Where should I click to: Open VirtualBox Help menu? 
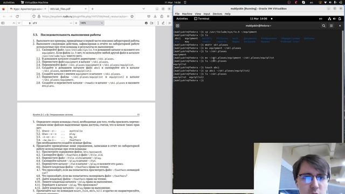[227, 13]
